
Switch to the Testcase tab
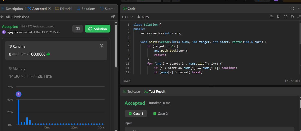[x=132, y=92]
